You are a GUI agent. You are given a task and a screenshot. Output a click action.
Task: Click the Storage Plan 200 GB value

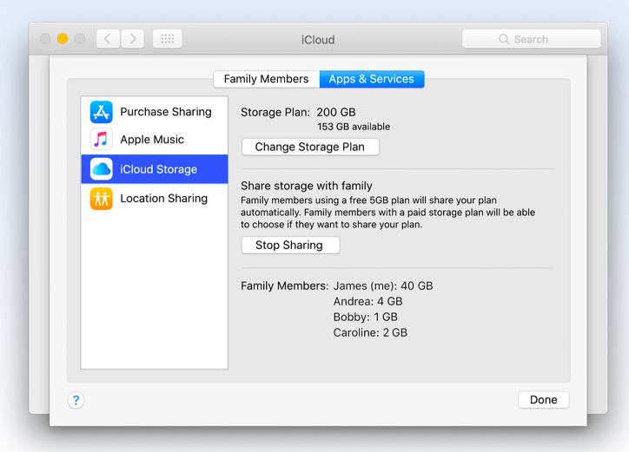(336, 112)
